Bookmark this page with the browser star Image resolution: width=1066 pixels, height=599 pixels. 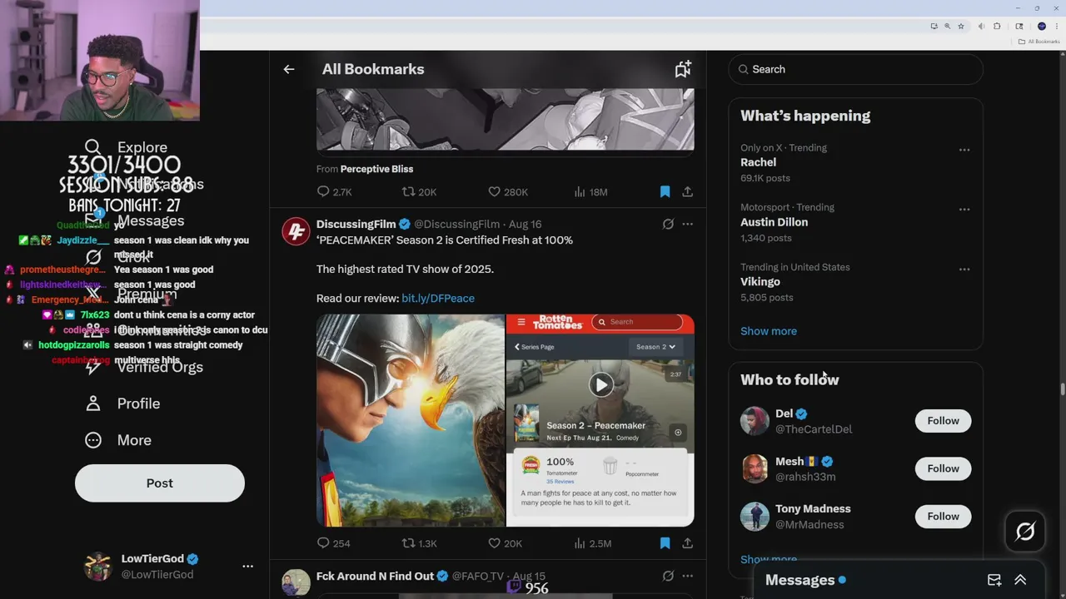[961, 27]
